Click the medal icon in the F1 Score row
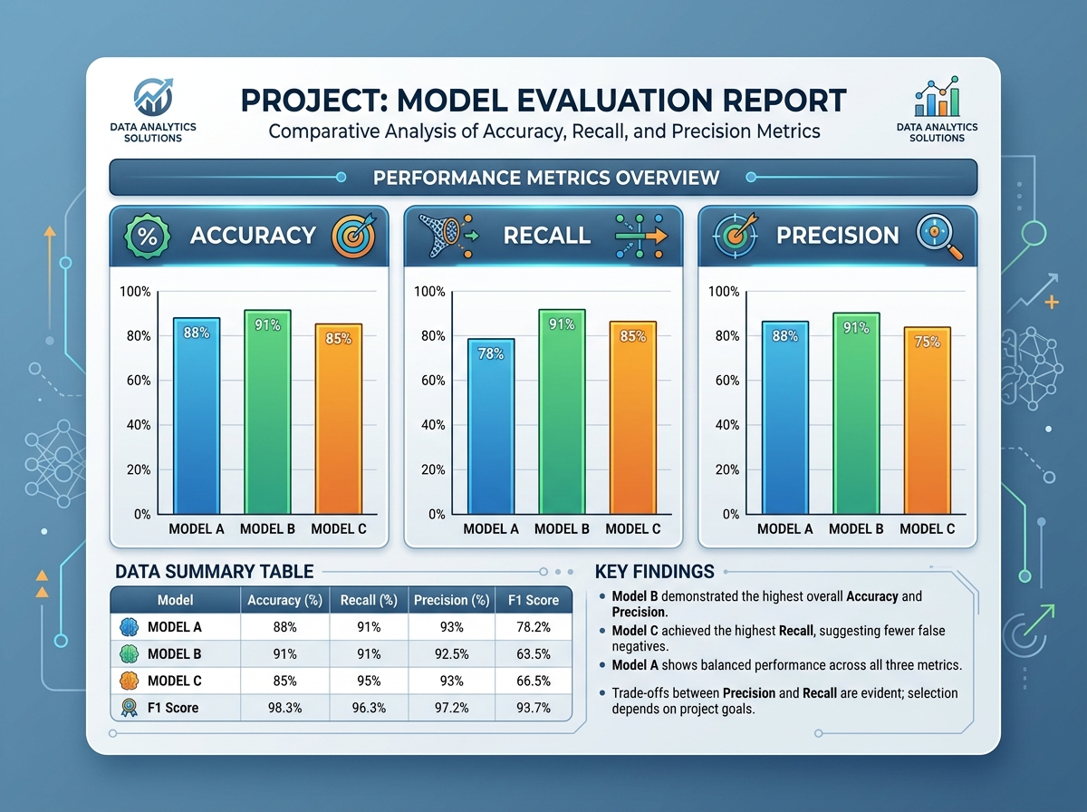 [x=129, y=707]
